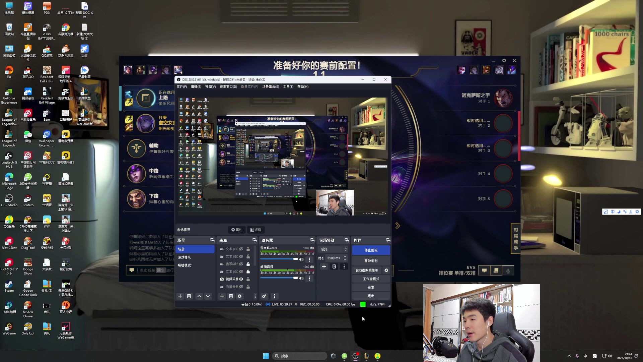This screenshot has height=362, width=643.
Task: Lock the 视频采集 source
Action: (248, 279)
